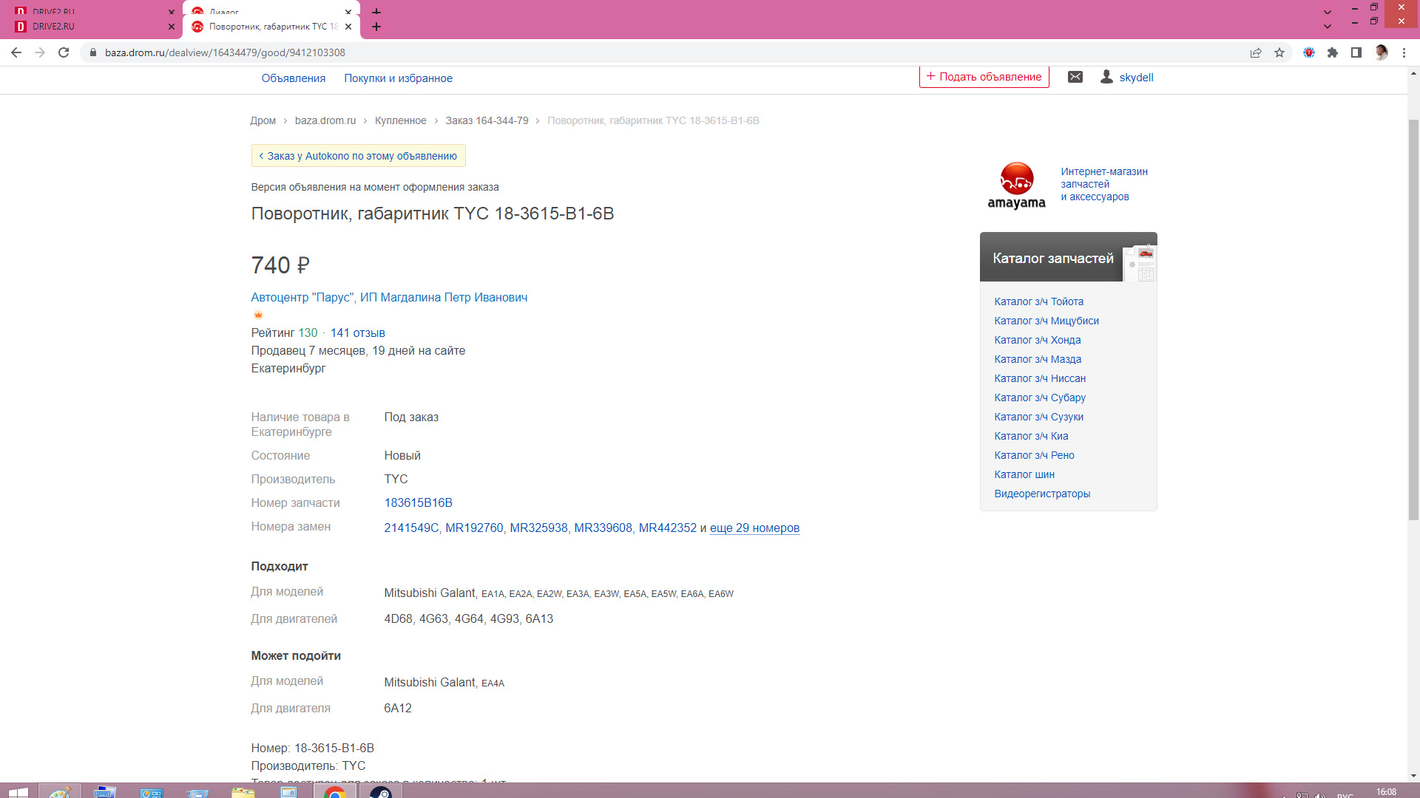Bookmark this page with the star icon
This screenshot has height=798, width=1420.
point(1279,52)
